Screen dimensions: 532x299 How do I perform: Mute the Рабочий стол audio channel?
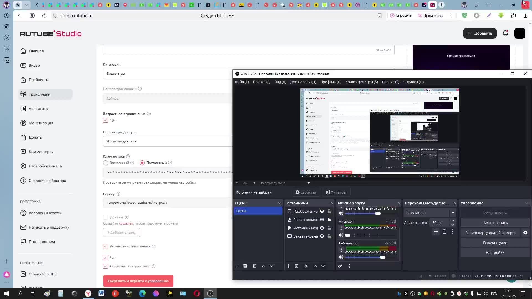click(x=341, y=257)
